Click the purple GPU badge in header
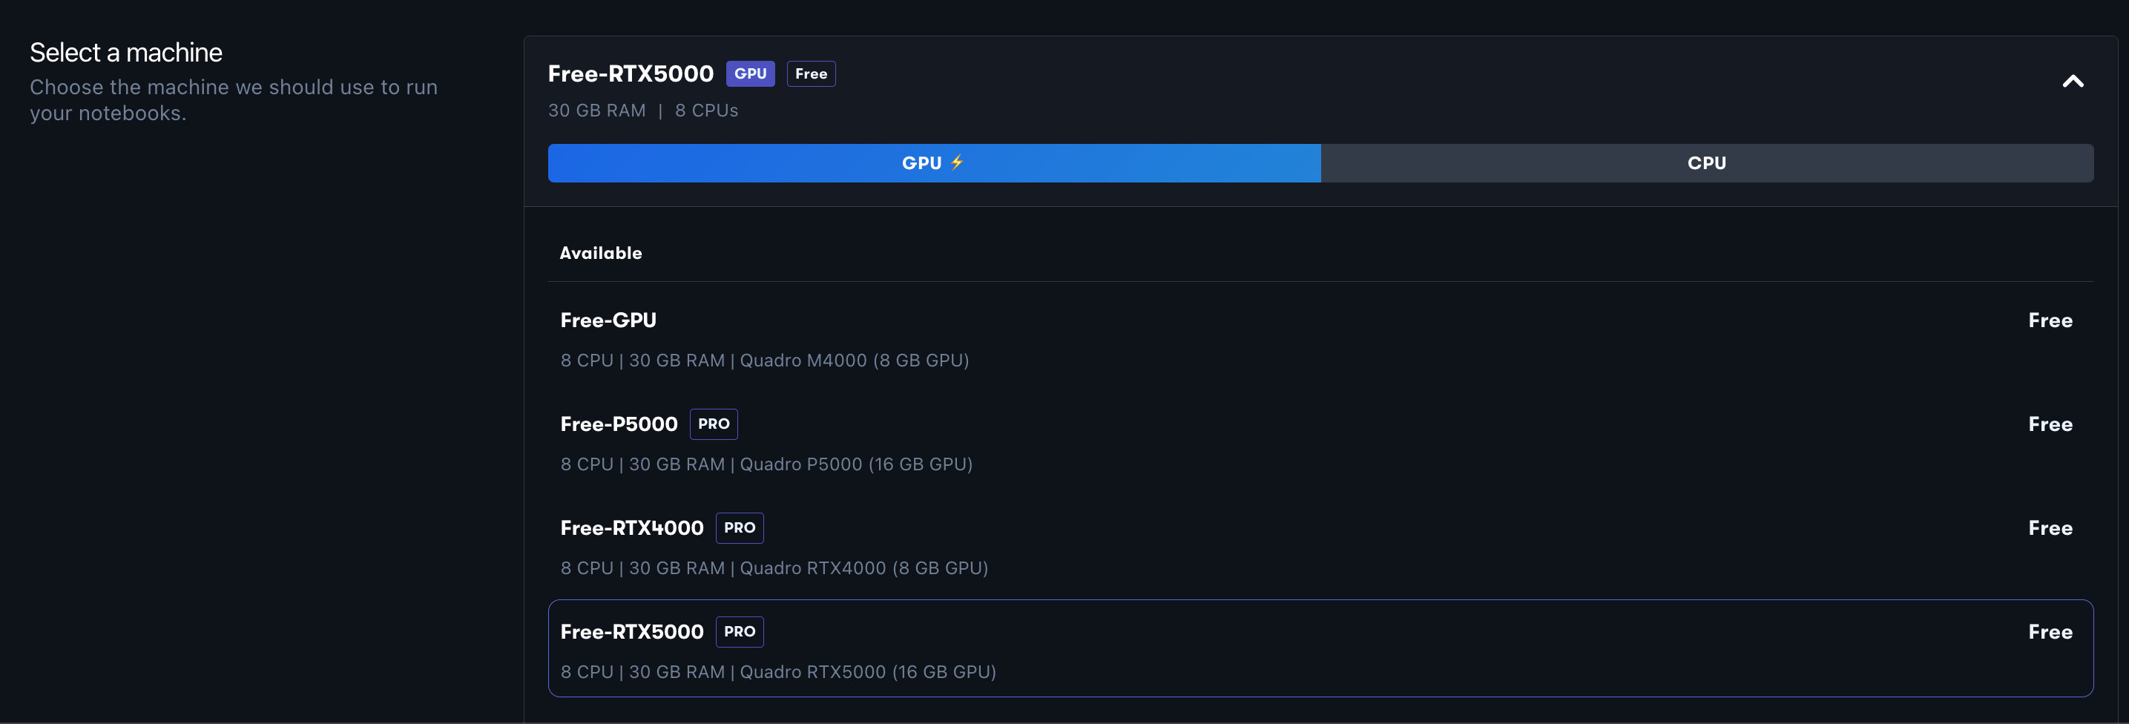 pos(750,73)
